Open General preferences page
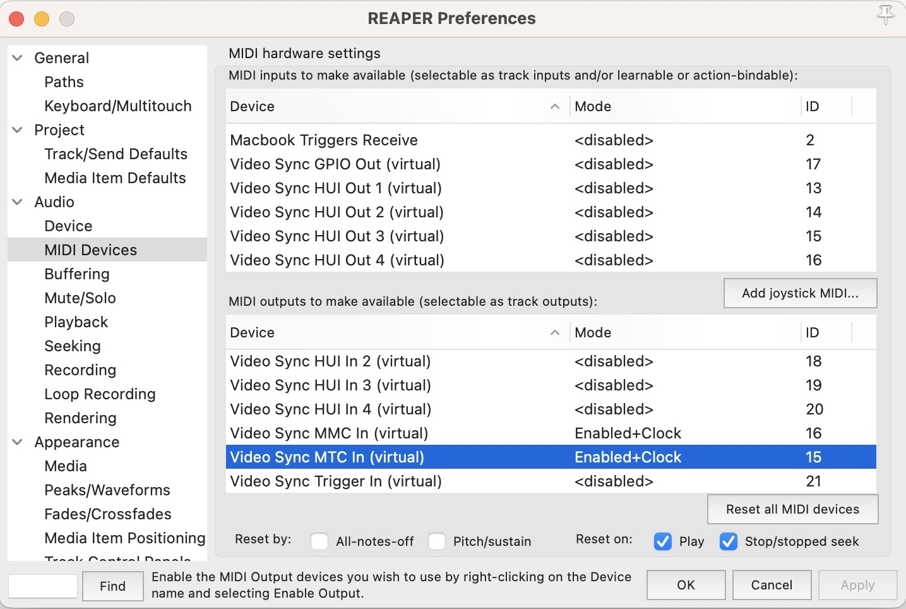Viewport: 906px width, 609px height. point(61,58)
